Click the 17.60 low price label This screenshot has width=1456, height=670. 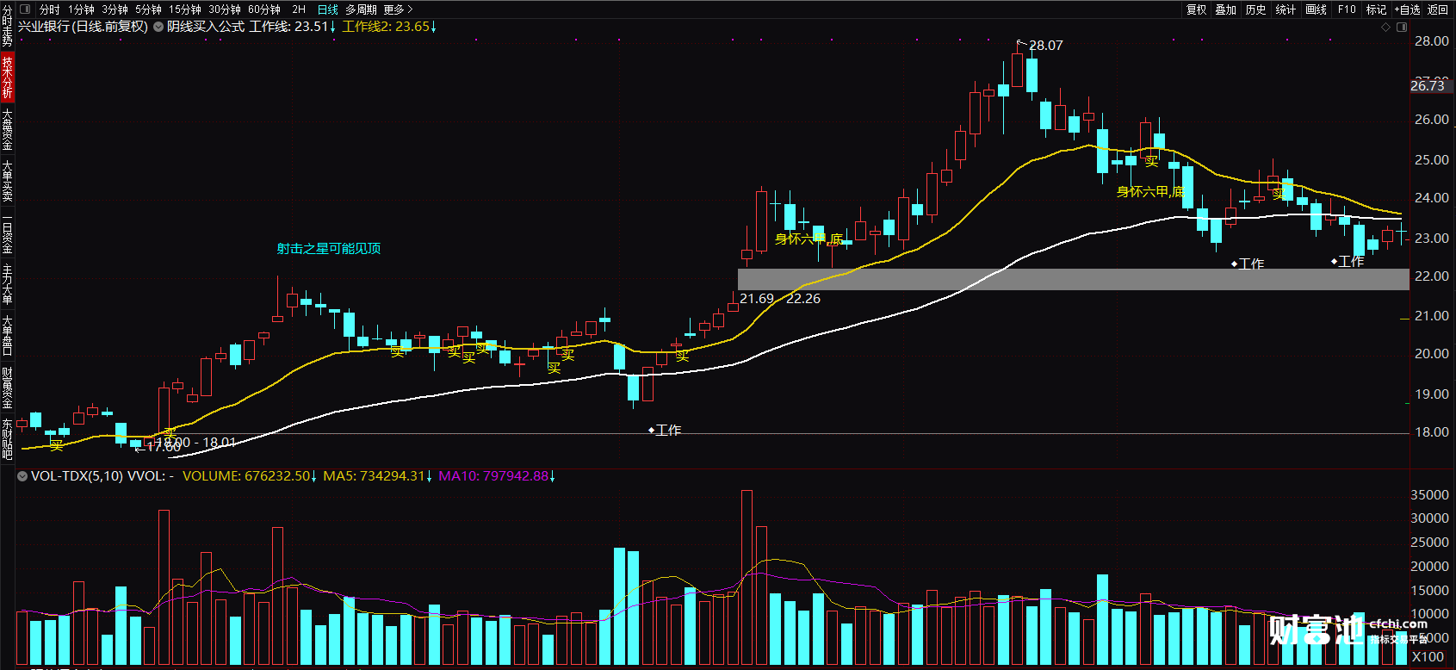(164, 447)
